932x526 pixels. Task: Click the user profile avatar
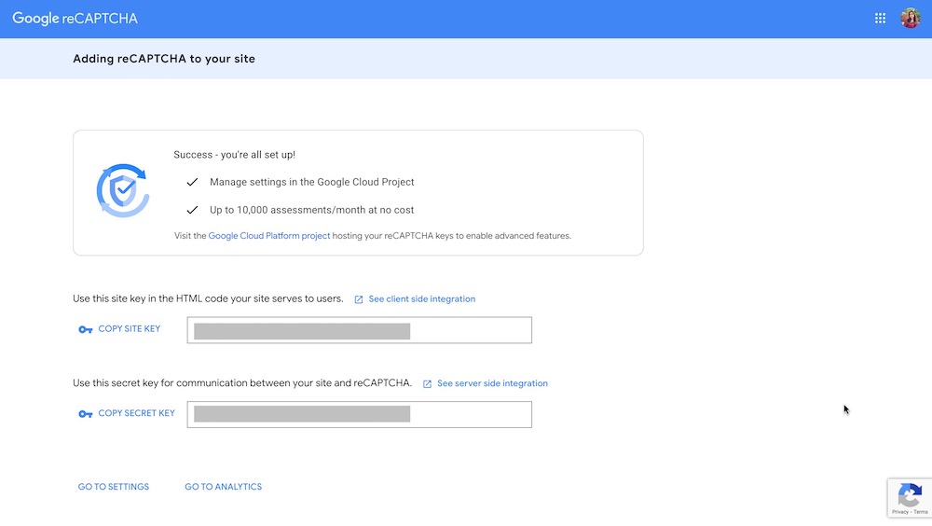coord(911,19)
